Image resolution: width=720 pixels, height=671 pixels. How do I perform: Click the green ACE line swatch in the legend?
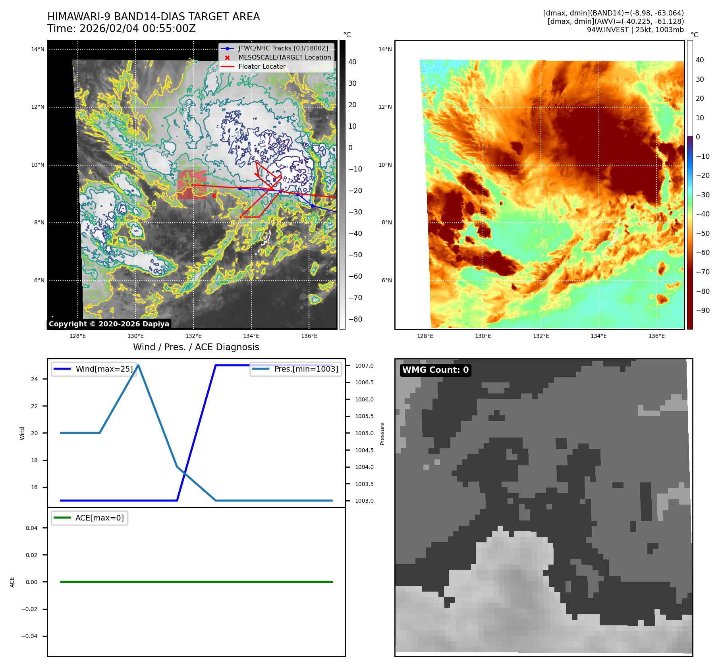(62, 518)
